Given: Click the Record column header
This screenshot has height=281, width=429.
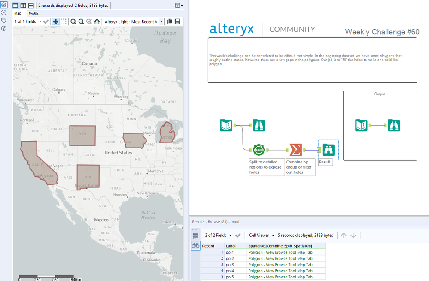Looking at the screenshot, I should [x=213, y=246].
